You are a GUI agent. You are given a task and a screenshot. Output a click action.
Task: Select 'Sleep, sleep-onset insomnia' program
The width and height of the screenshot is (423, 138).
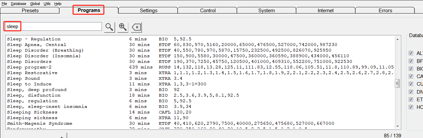click(200, 107)
